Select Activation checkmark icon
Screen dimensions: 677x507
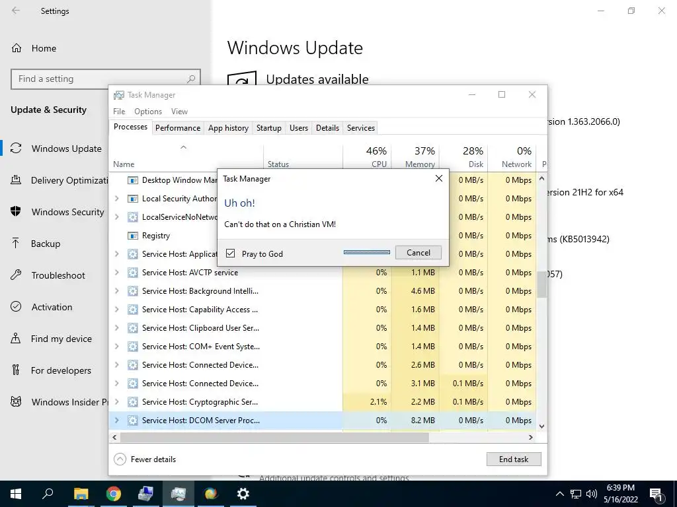16,306
